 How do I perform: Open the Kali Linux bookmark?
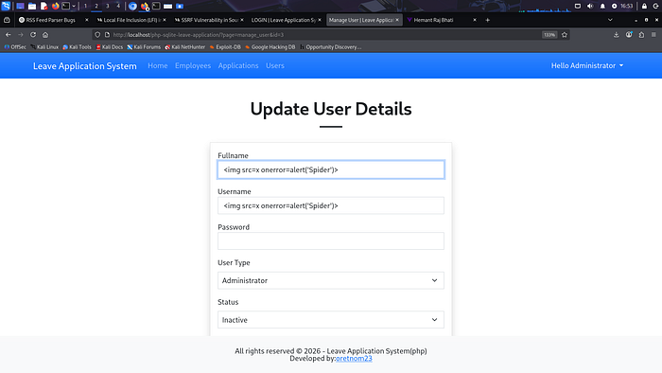[x=44, y=47]
